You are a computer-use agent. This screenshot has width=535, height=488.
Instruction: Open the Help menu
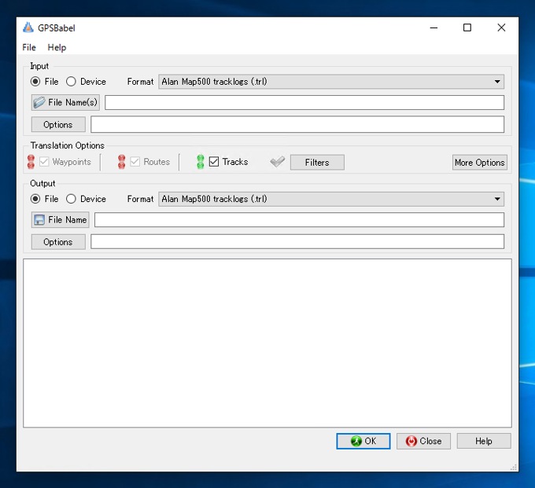coord(57,47)
